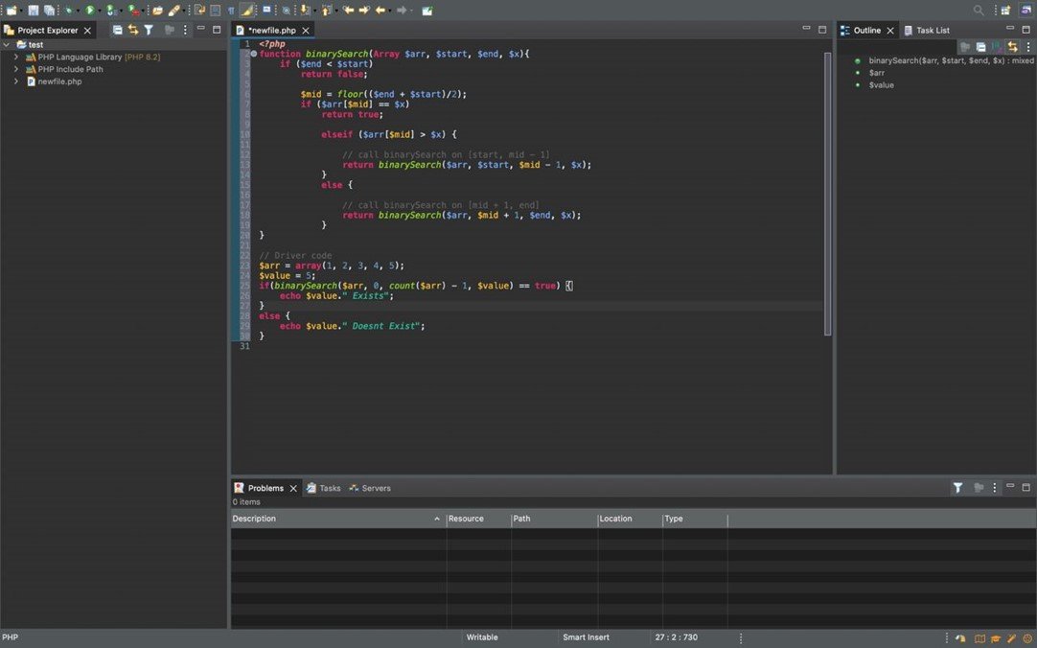Viewport: 1037px width, 648px height.
Task: Jump to next annotation using down arrow icon
Action: [304, 10]
